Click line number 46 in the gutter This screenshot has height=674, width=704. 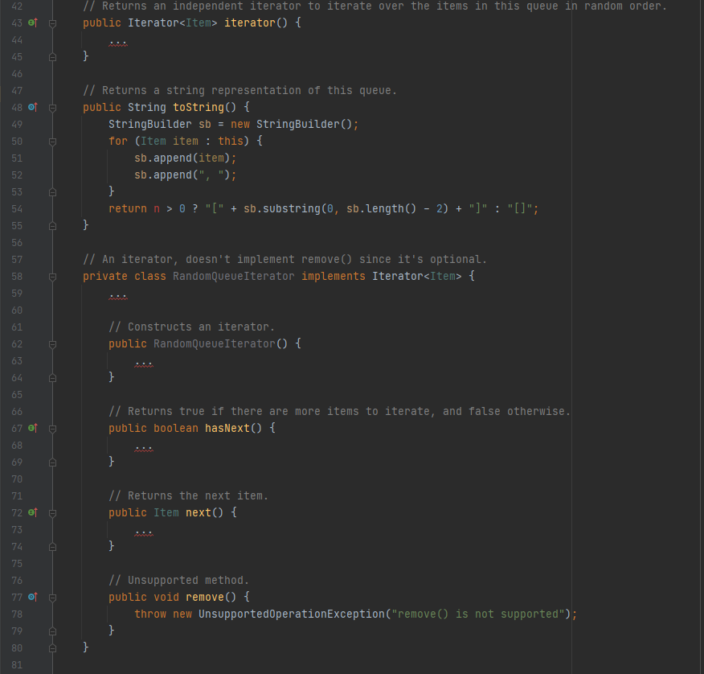[17, 74]
